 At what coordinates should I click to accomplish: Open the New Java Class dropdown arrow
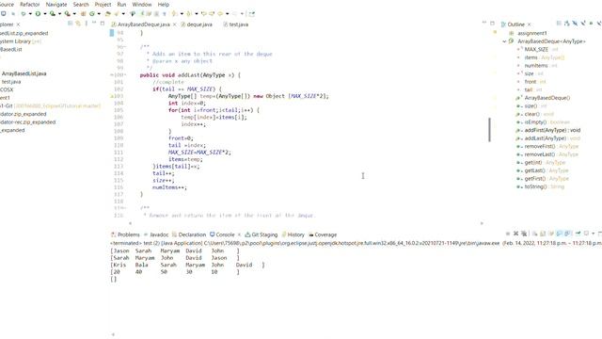pyautogui.click(x=99, y=14)
